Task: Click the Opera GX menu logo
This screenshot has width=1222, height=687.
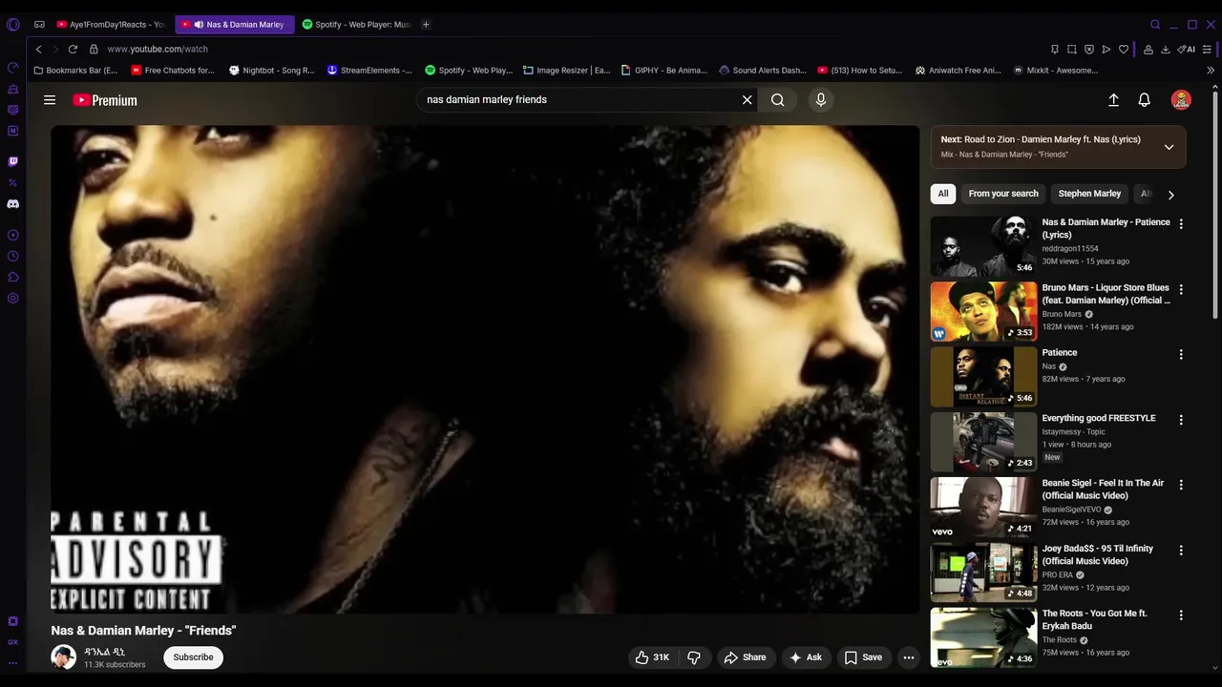Action: click(13, 25)
